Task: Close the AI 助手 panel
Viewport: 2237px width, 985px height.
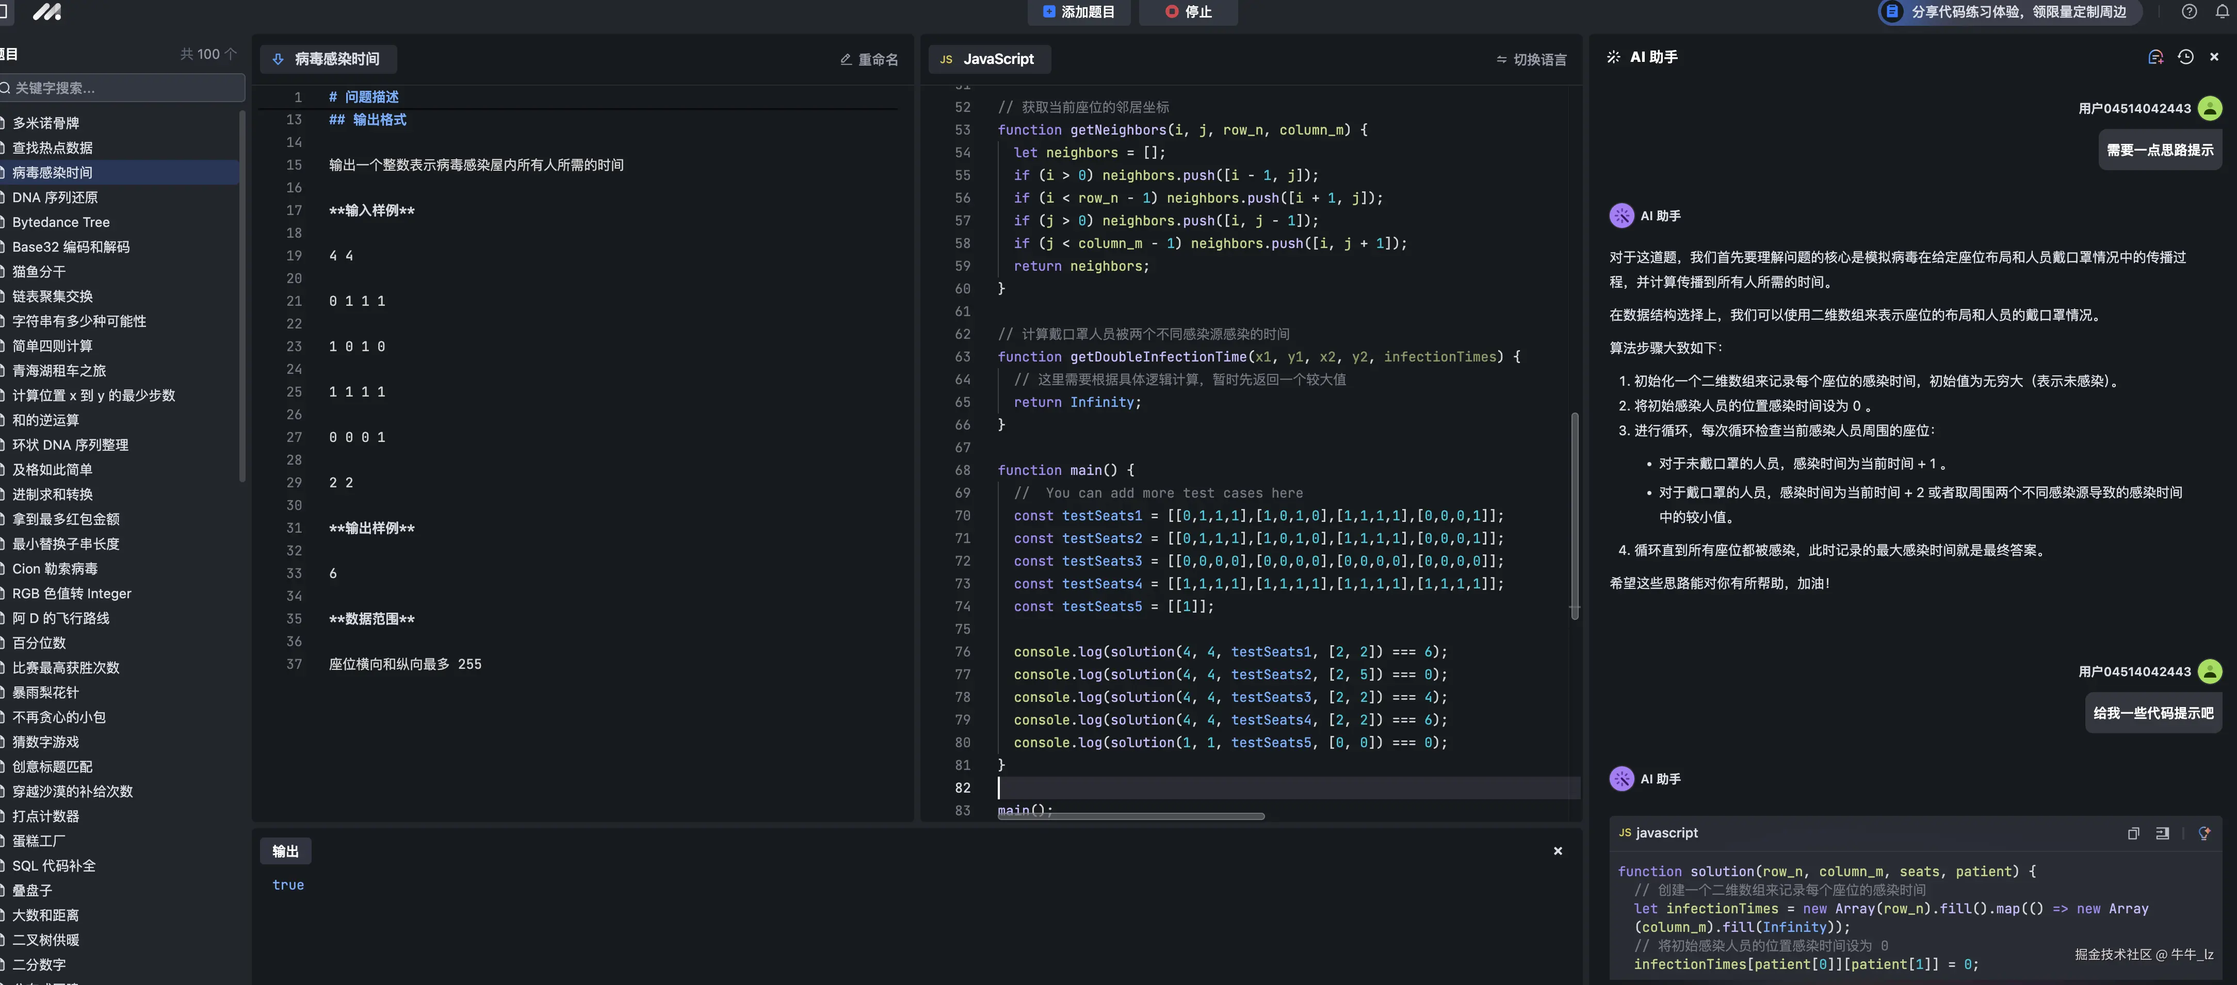Action: click(x=2214, y=57)
